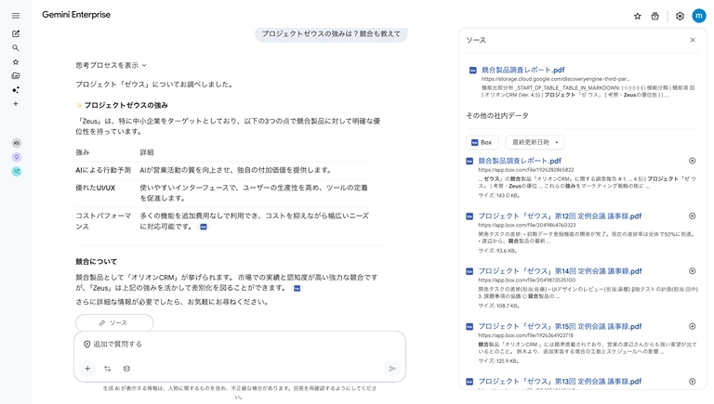Click the AIによる行動予測 table cell

point(103,170)
